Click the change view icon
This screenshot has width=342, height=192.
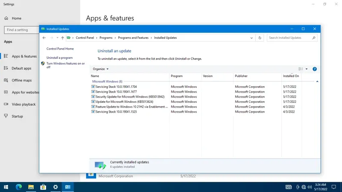point(301,69)
